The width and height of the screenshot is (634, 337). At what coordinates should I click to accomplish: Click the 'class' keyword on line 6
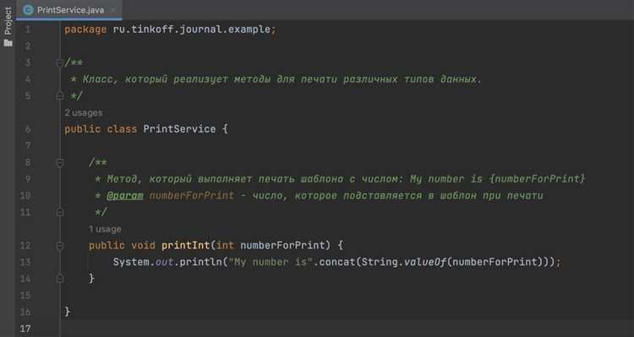(x=122, y=129)
